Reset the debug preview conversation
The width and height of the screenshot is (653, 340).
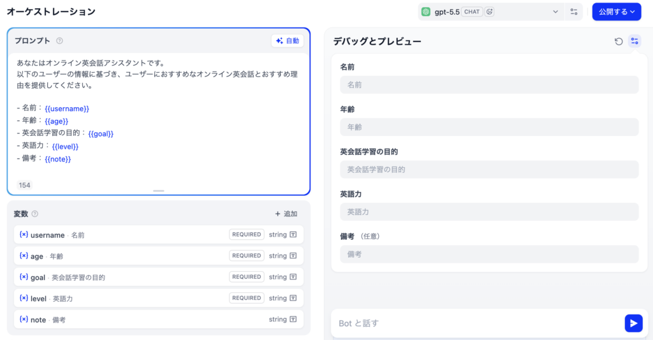point(619,41)
